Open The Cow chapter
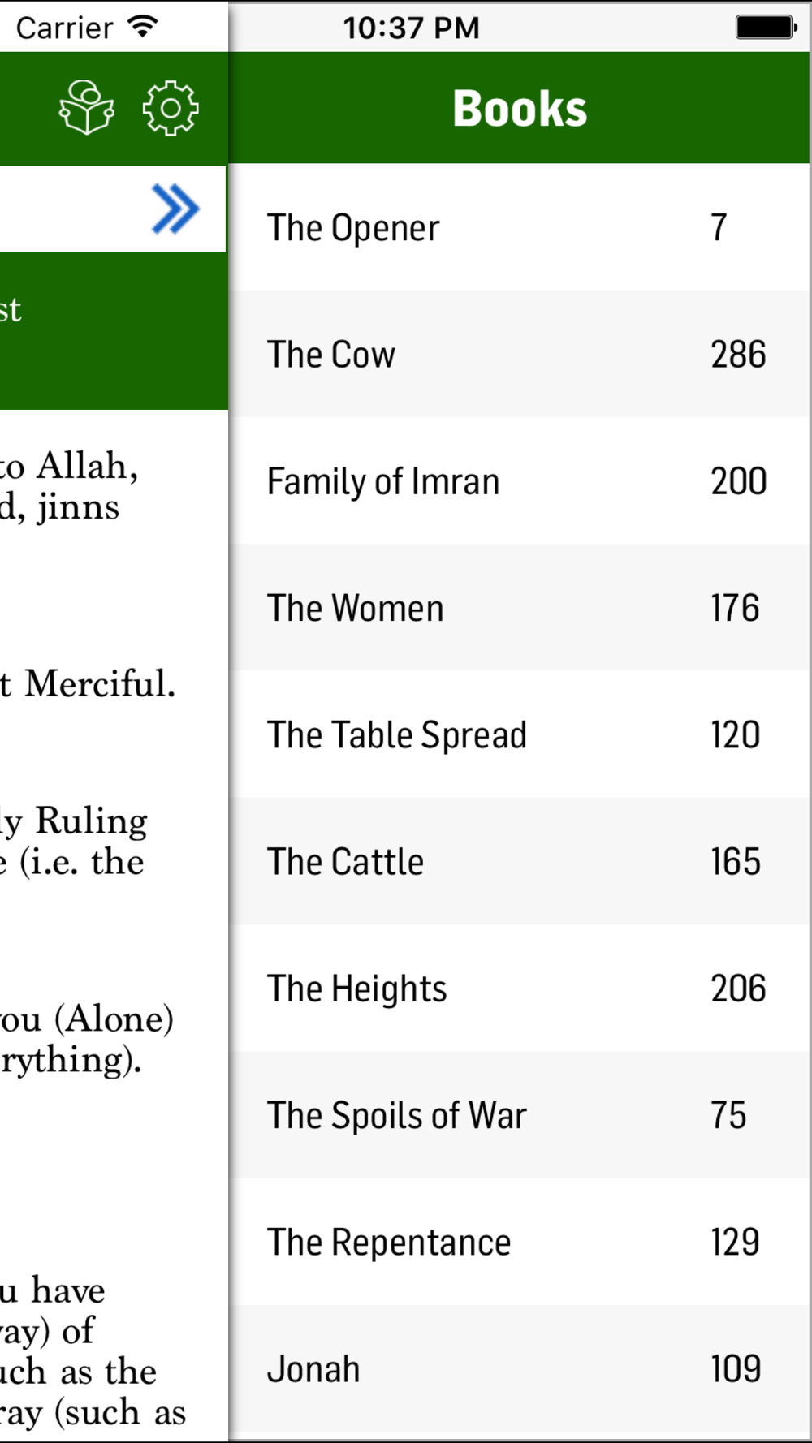Image resolution: width=812 pixels, height=1443 pixels. pyautogui.click(x=331, y=355)
